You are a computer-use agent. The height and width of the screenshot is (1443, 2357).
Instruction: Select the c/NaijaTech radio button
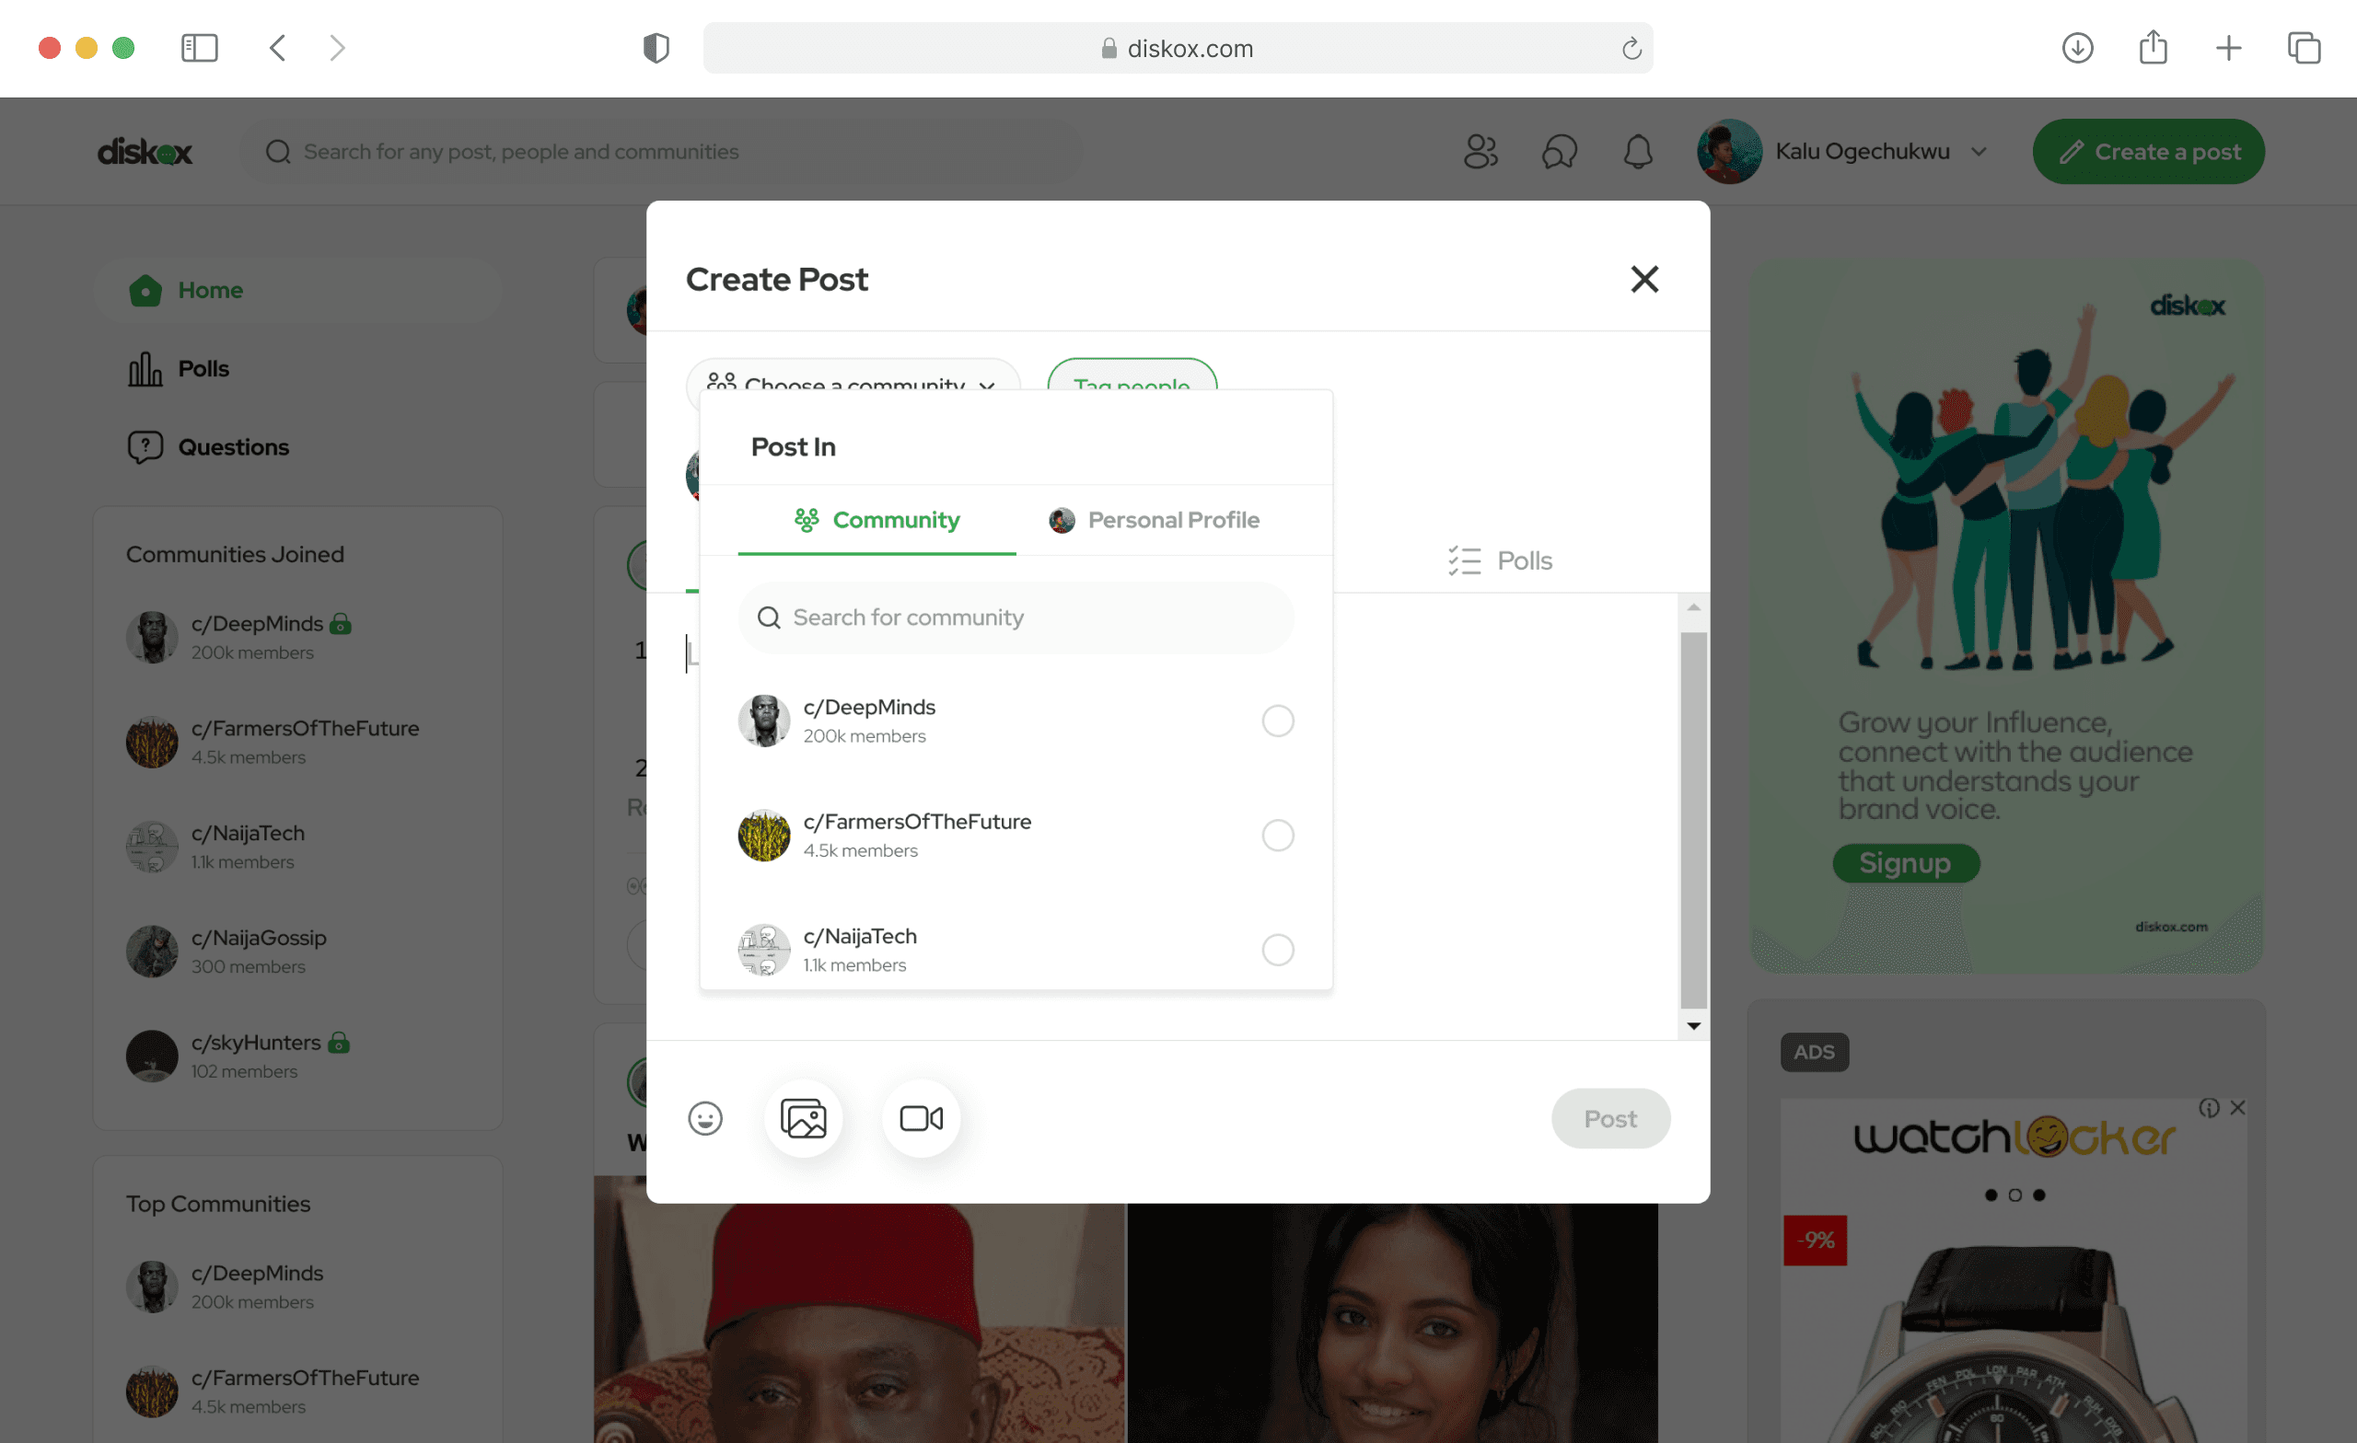(x=1277, y=950)
